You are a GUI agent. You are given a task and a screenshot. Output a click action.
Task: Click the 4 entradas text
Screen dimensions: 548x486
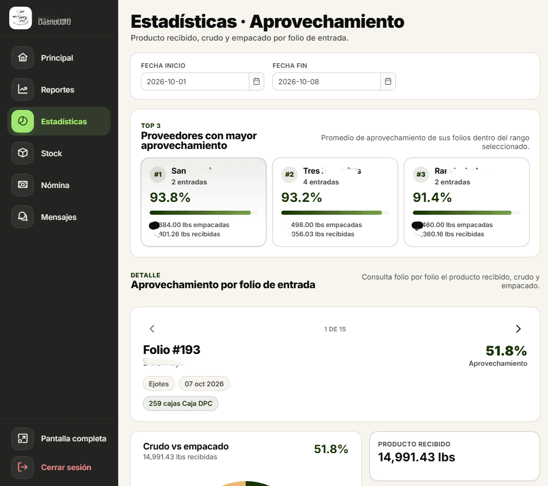[x=321, y=182]
